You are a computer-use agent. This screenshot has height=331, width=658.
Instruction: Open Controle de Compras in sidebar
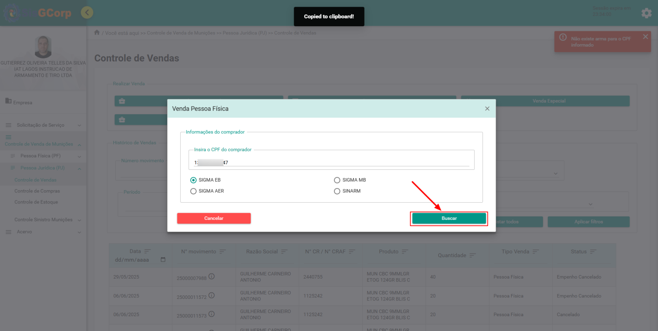[37, 191]
